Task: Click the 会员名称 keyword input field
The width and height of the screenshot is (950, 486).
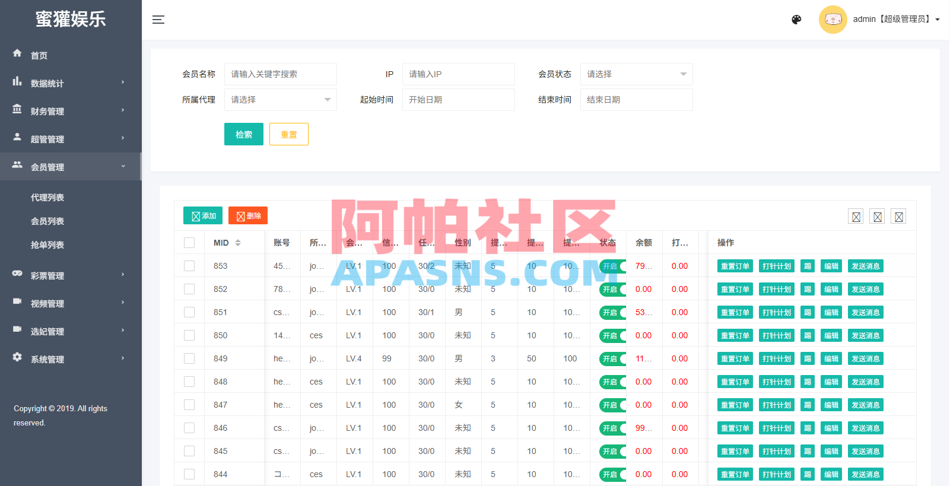Action: [280, 74]
